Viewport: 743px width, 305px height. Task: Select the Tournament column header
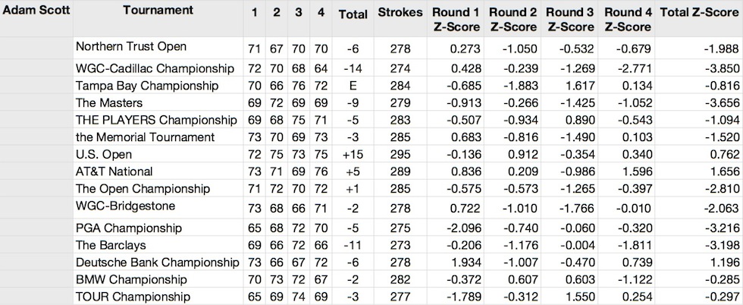click(158, 10)
